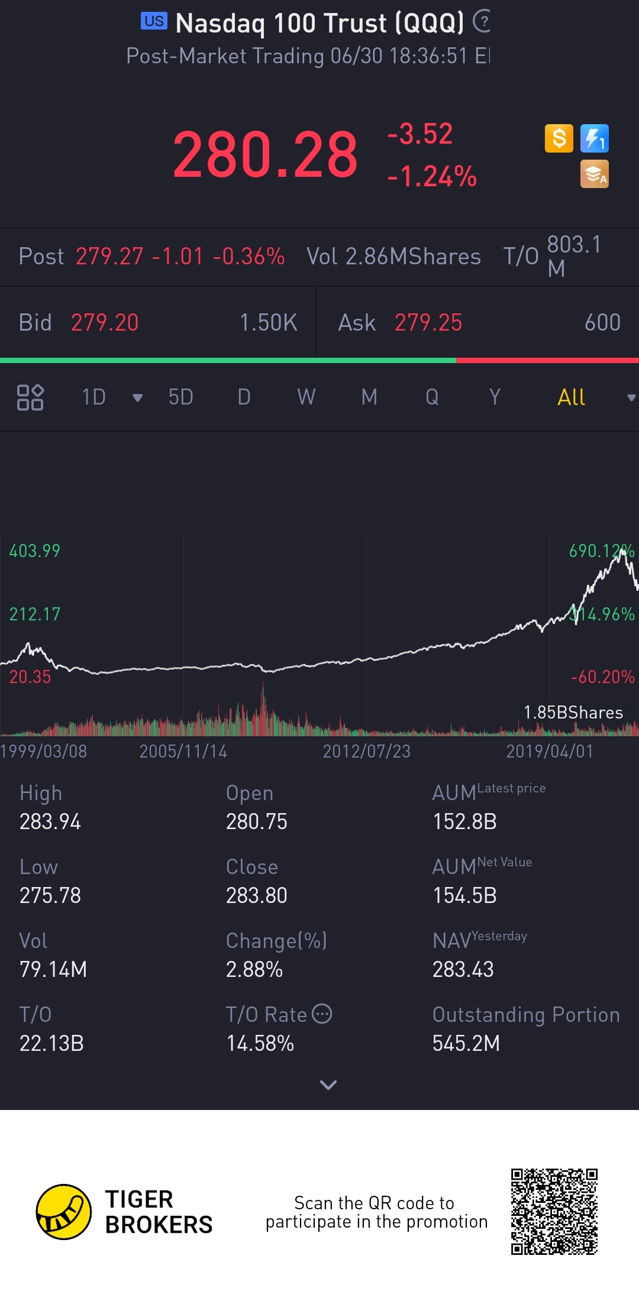The height and width of the screenshot is (1314, 639).
Task: Switch to the 5D chart tab
Action: tap(181, 397)
